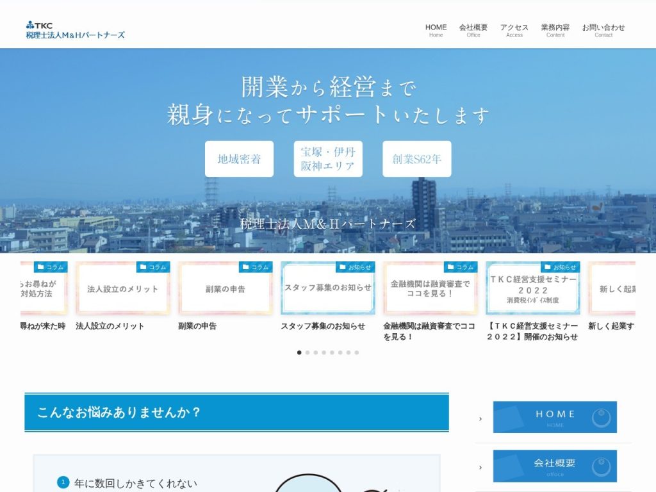Click the コラム folder tag on 副業の申告 card
The height and width of the screenshot is (492, 656).
[256, 267]
